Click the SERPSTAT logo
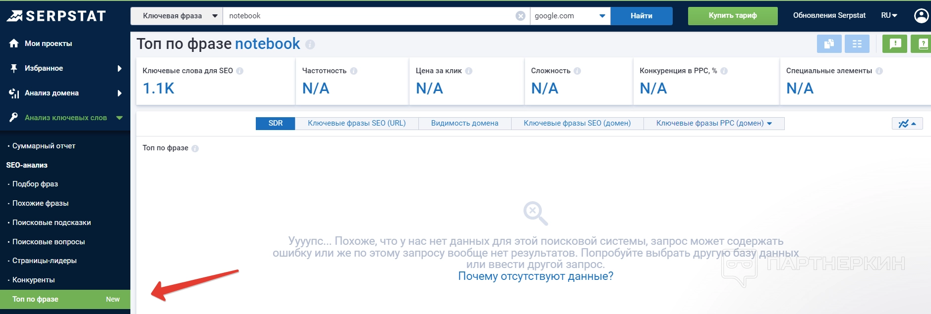The width and height of the screenshot is (931, 314). pyautogui.click(x=57, y=16)
